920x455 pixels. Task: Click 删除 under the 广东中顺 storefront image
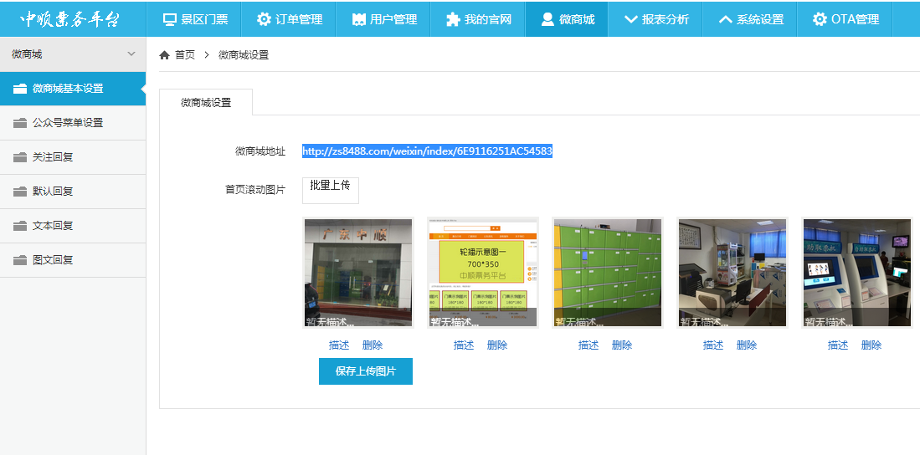pyautogui.click(x=373, y=345)
